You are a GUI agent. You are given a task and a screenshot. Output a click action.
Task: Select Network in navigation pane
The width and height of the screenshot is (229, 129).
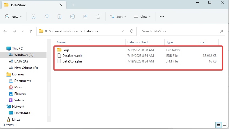tap(18, 107)
